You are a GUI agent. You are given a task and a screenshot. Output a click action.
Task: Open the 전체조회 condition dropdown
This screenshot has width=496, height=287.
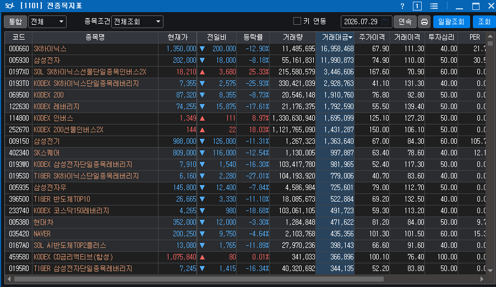(x=137, y=22)
